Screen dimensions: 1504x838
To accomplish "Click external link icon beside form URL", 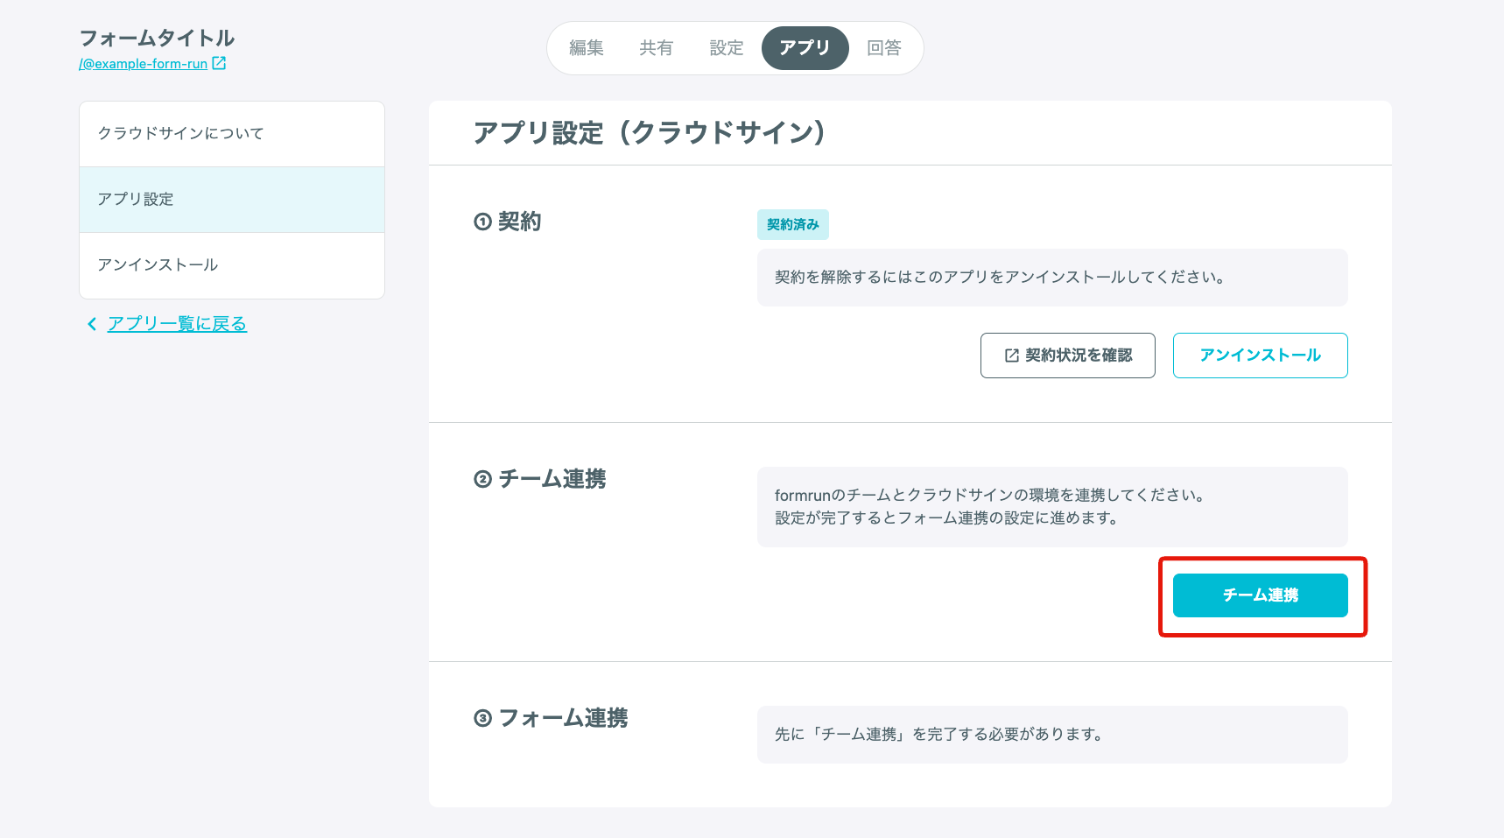I will (x=219, y=63).
